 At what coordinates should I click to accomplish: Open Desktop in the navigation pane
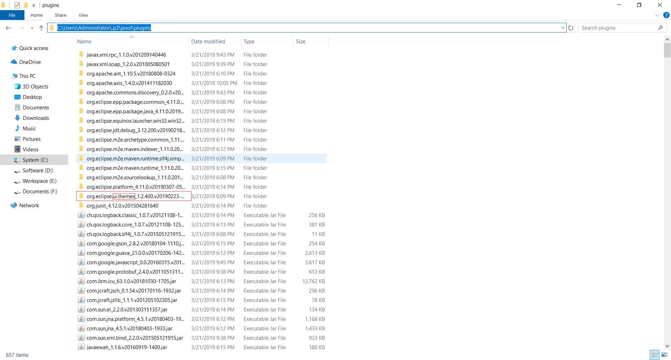tap(32, 97)
